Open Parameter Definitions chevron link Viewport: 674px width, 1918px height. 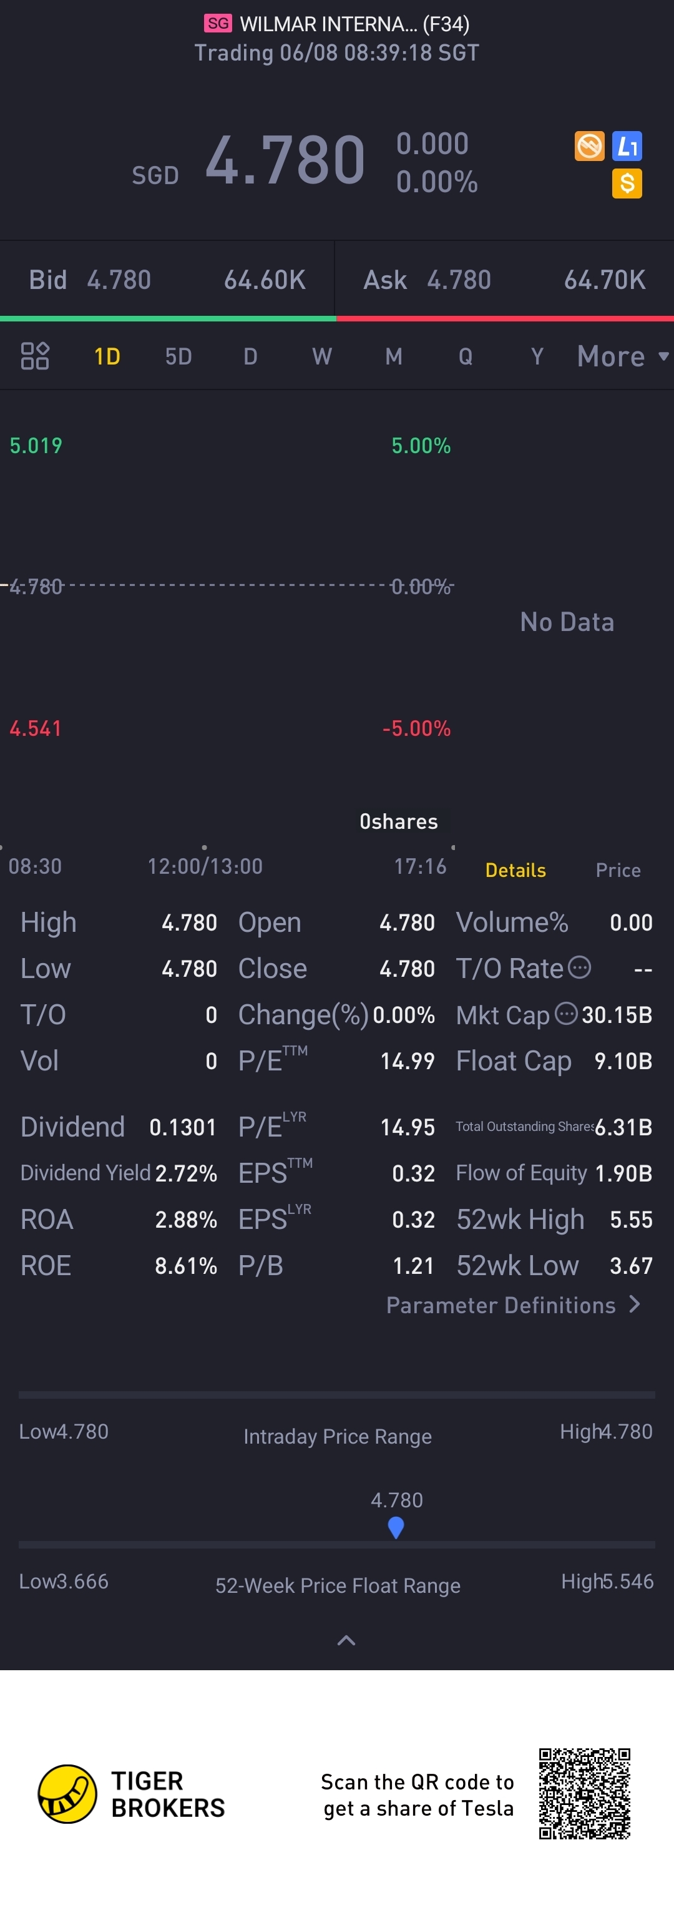tap(513, 1305)
